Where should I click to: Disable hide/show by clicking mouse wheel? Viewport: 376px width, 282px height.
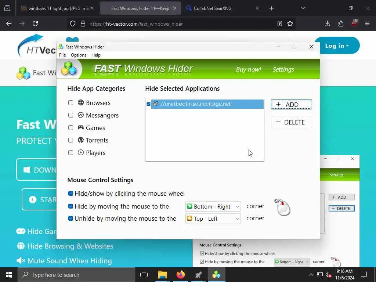tap(70, 193)
